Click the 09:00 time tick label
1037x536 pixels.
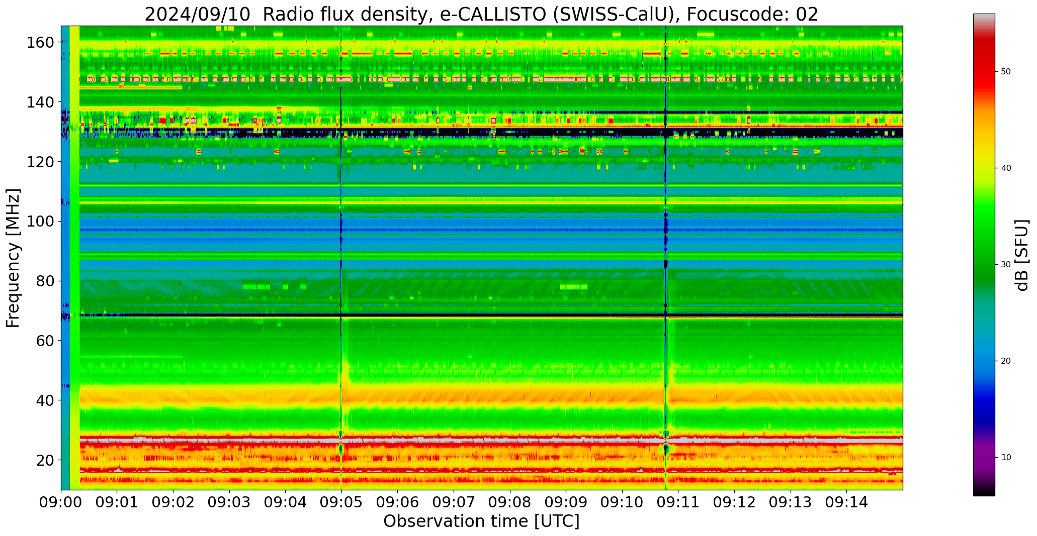[61, 502]
